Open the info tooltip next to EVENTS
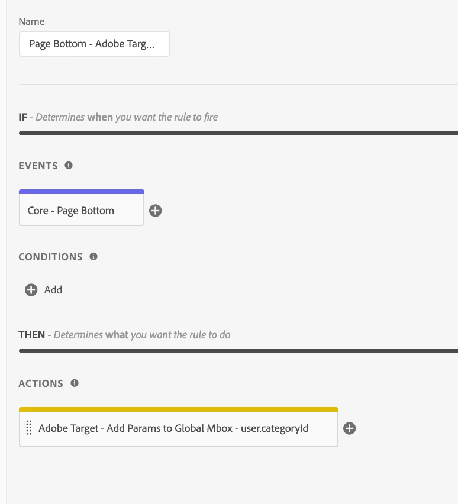458x504 pixels. point(69,165)
